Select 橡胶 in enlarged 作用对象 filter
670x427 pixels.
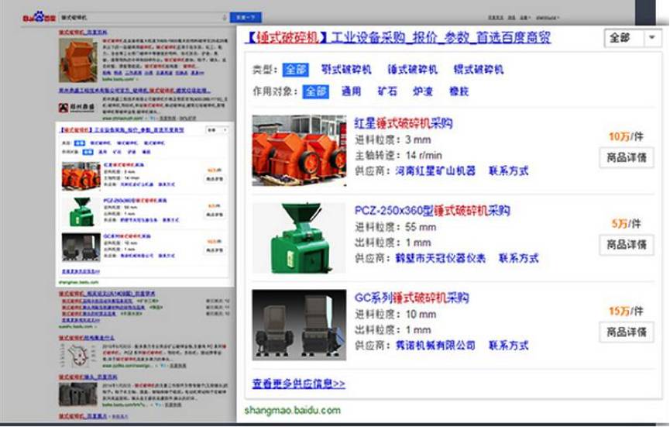click(x=459, y=91)
